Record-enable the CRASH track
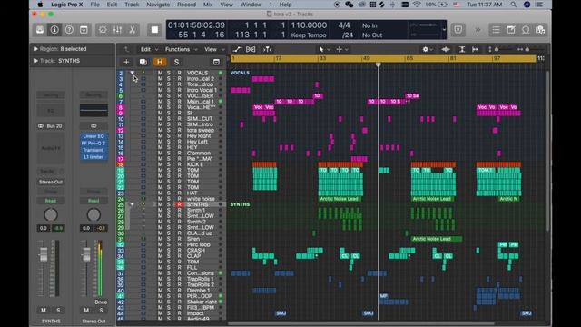Screen dimensions: 581x327 click(180, 251)
